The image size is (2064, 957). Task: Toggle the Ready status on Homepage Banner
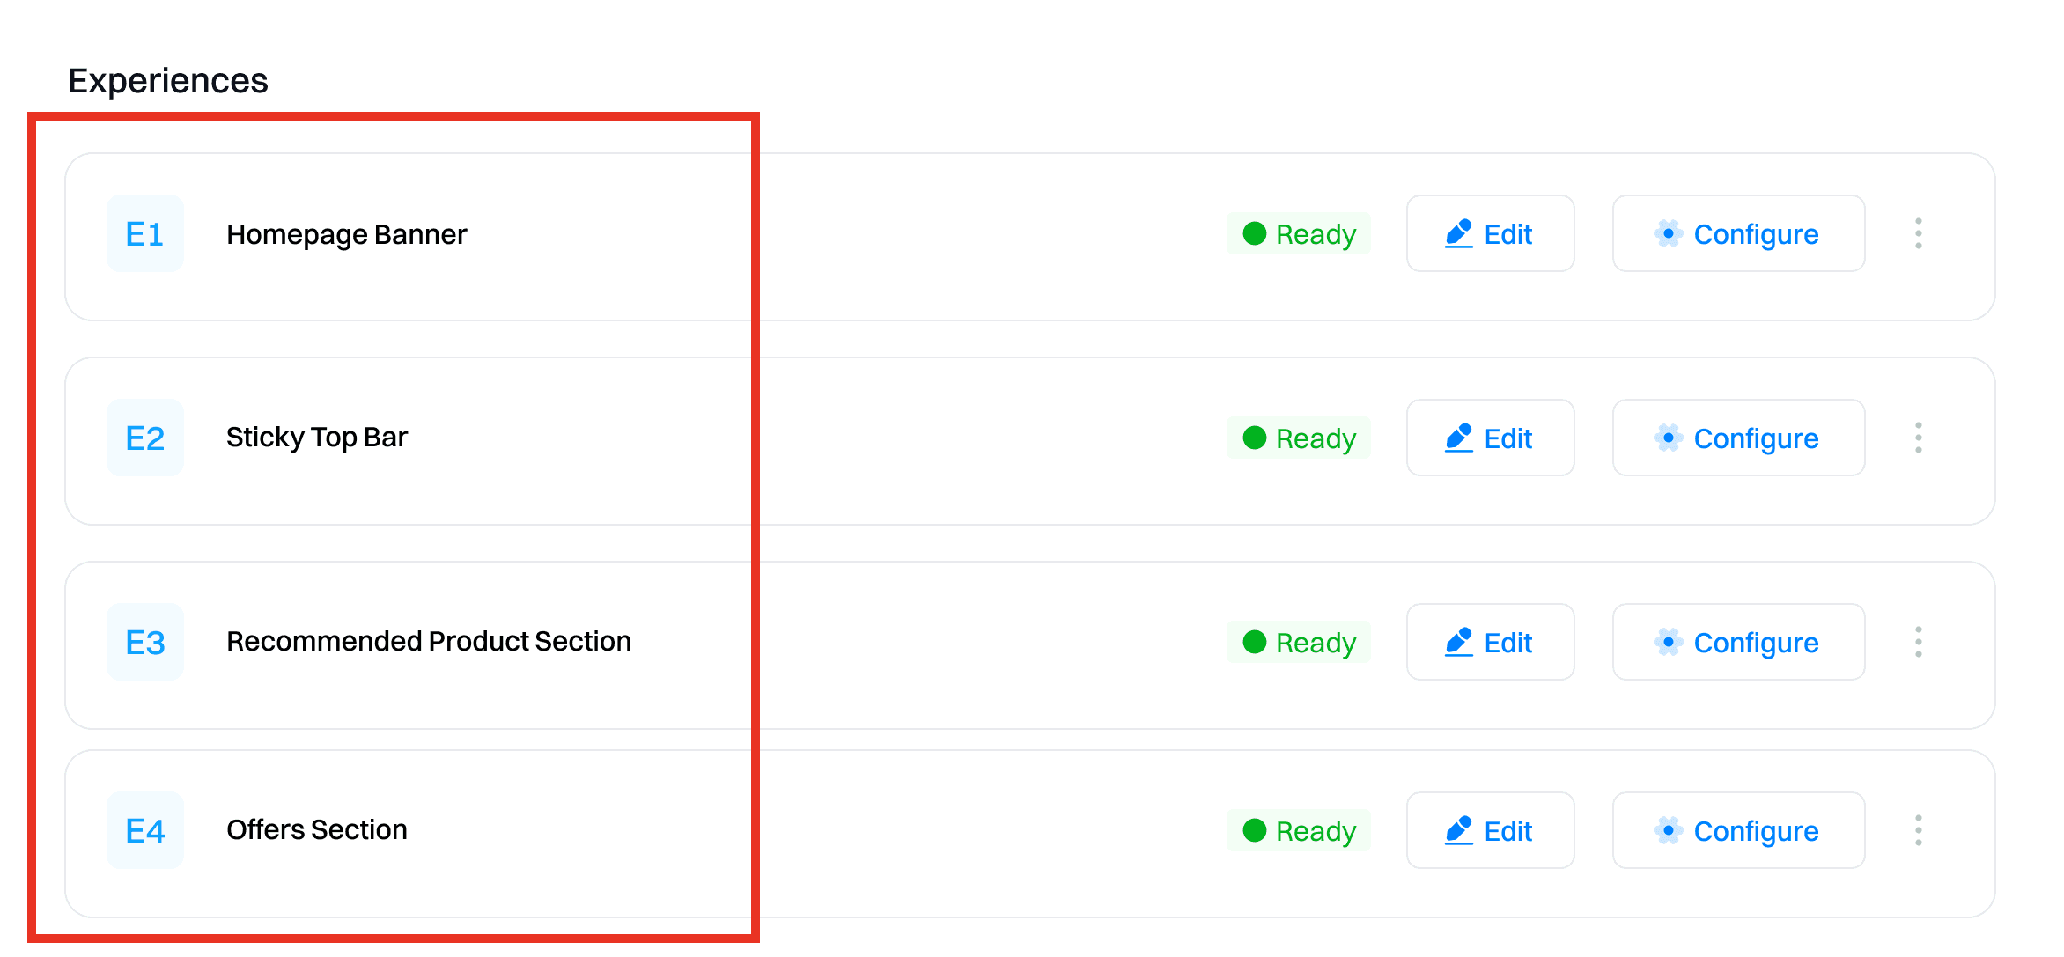1299,233
